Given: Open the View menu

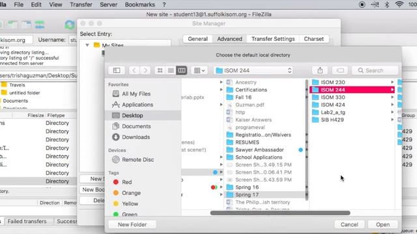Looking at the screenshot, I should click(55, 5).
